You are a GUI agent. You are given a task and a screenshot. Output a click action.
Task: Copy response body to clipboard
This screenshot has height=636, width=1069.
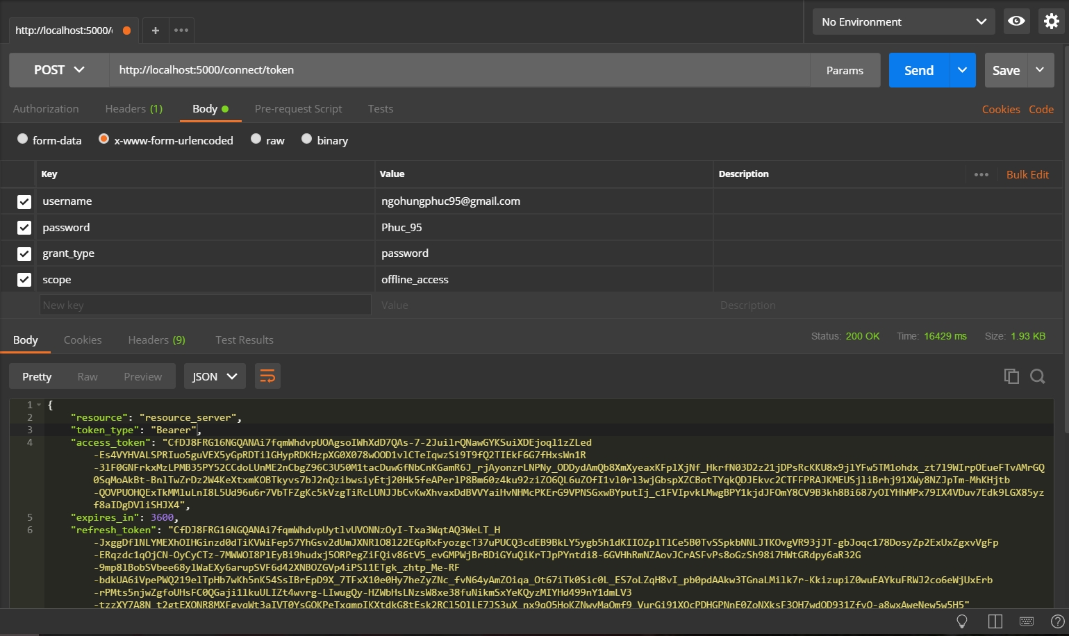pyautogui.click(x=1011, y=376)
